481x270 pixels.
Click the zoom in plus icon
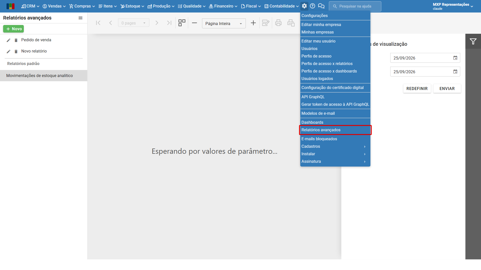point(253,23)
